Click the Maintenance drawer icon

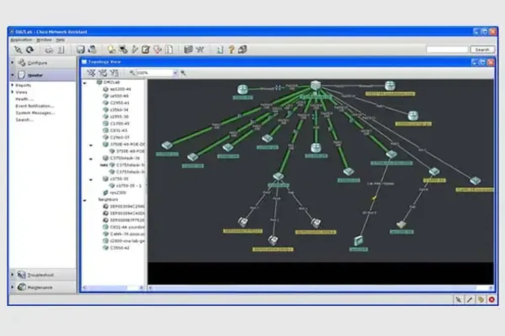[21, 287]
